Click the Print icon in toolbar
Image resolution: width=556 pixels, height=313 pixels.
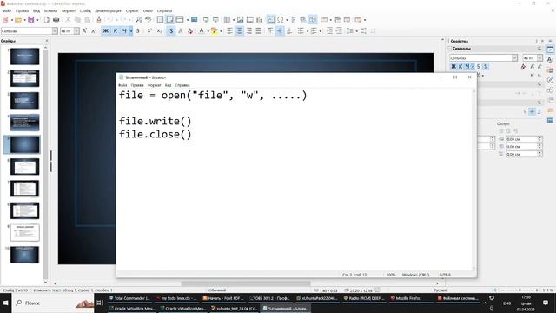[56, 19]
